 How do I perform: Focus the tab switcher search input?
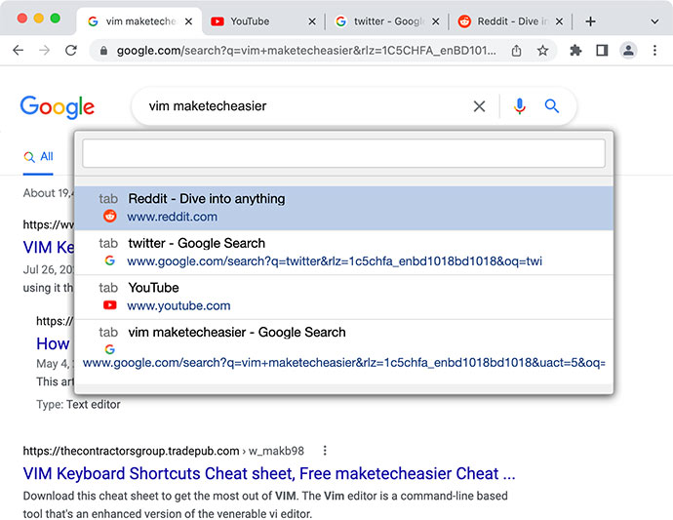coord(343,153)
